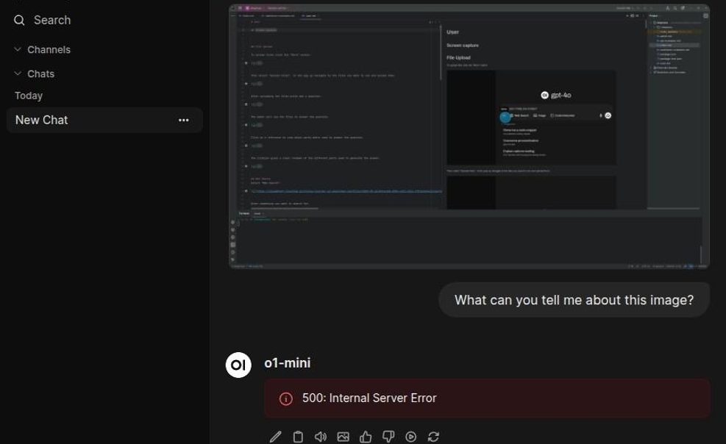Copy the response using the clipboard icon
This screenshot has height=444, width=726.
(x=298, y=437)
